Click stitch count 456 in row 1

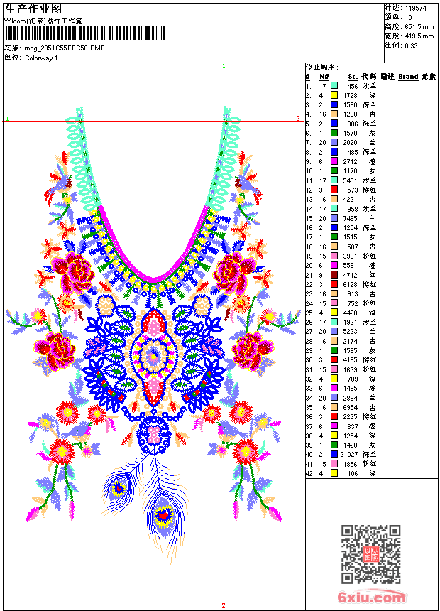pyautogui.click(x=353, y=86)
